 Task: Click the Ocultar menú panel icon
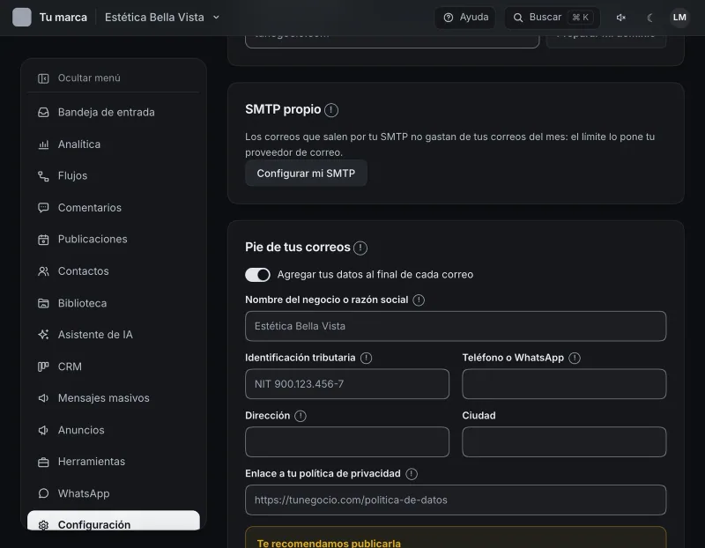pyautogui.click(x=43, y=78)
